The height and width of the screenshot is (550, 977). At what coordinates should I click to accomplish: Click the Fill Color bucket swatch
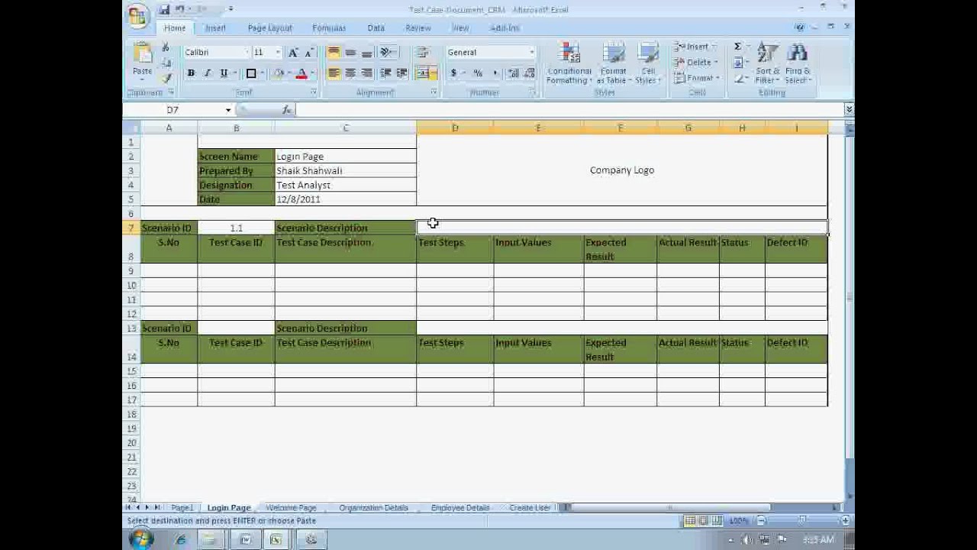click(x=279, y=73)
